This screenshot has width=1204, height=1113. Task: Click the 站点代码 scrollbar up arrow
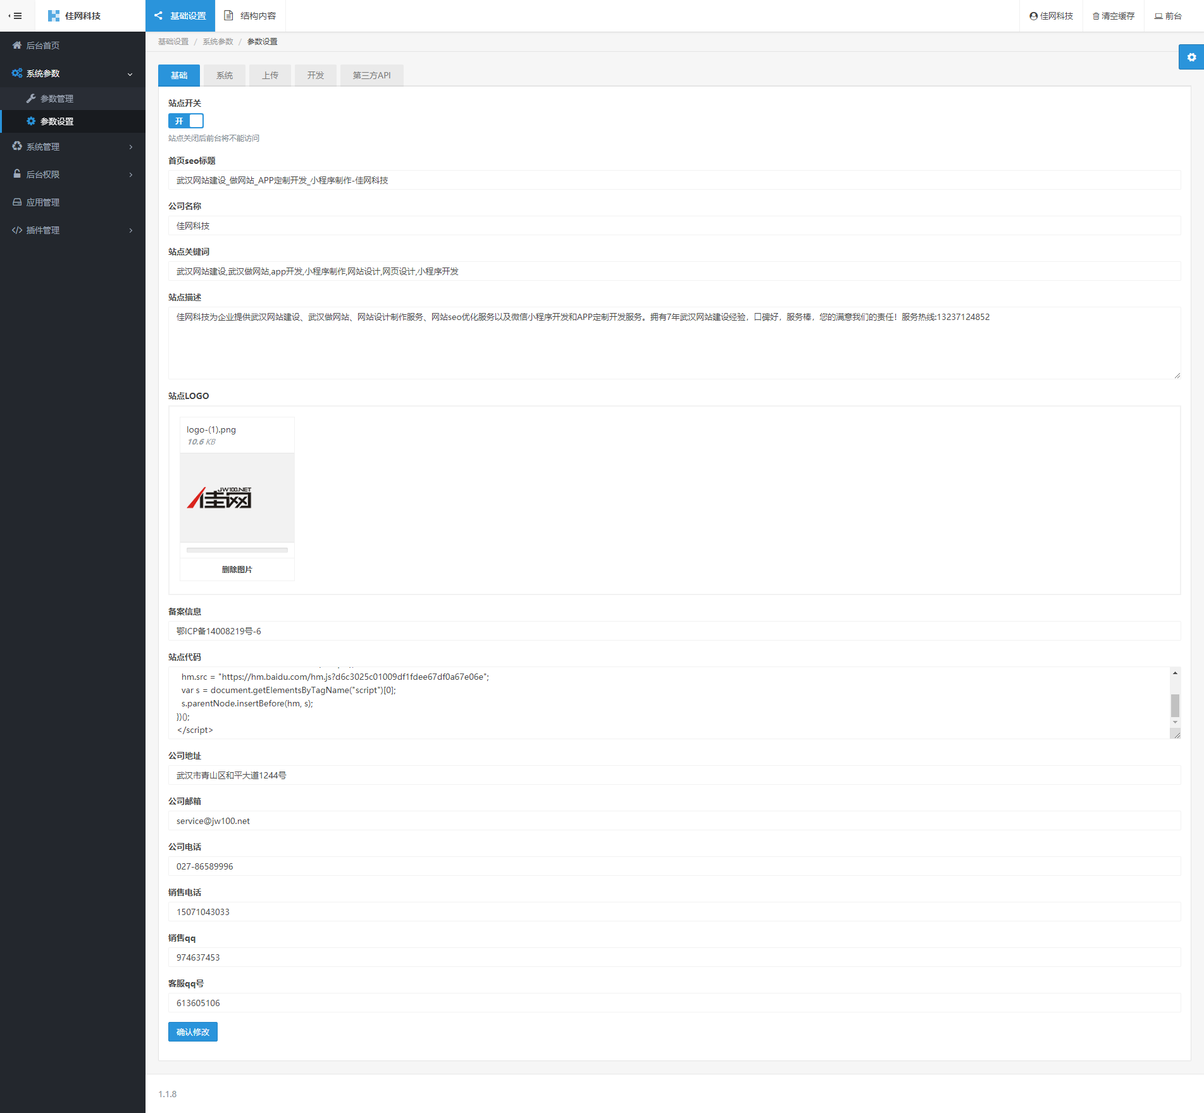(x=1175, y=673)
